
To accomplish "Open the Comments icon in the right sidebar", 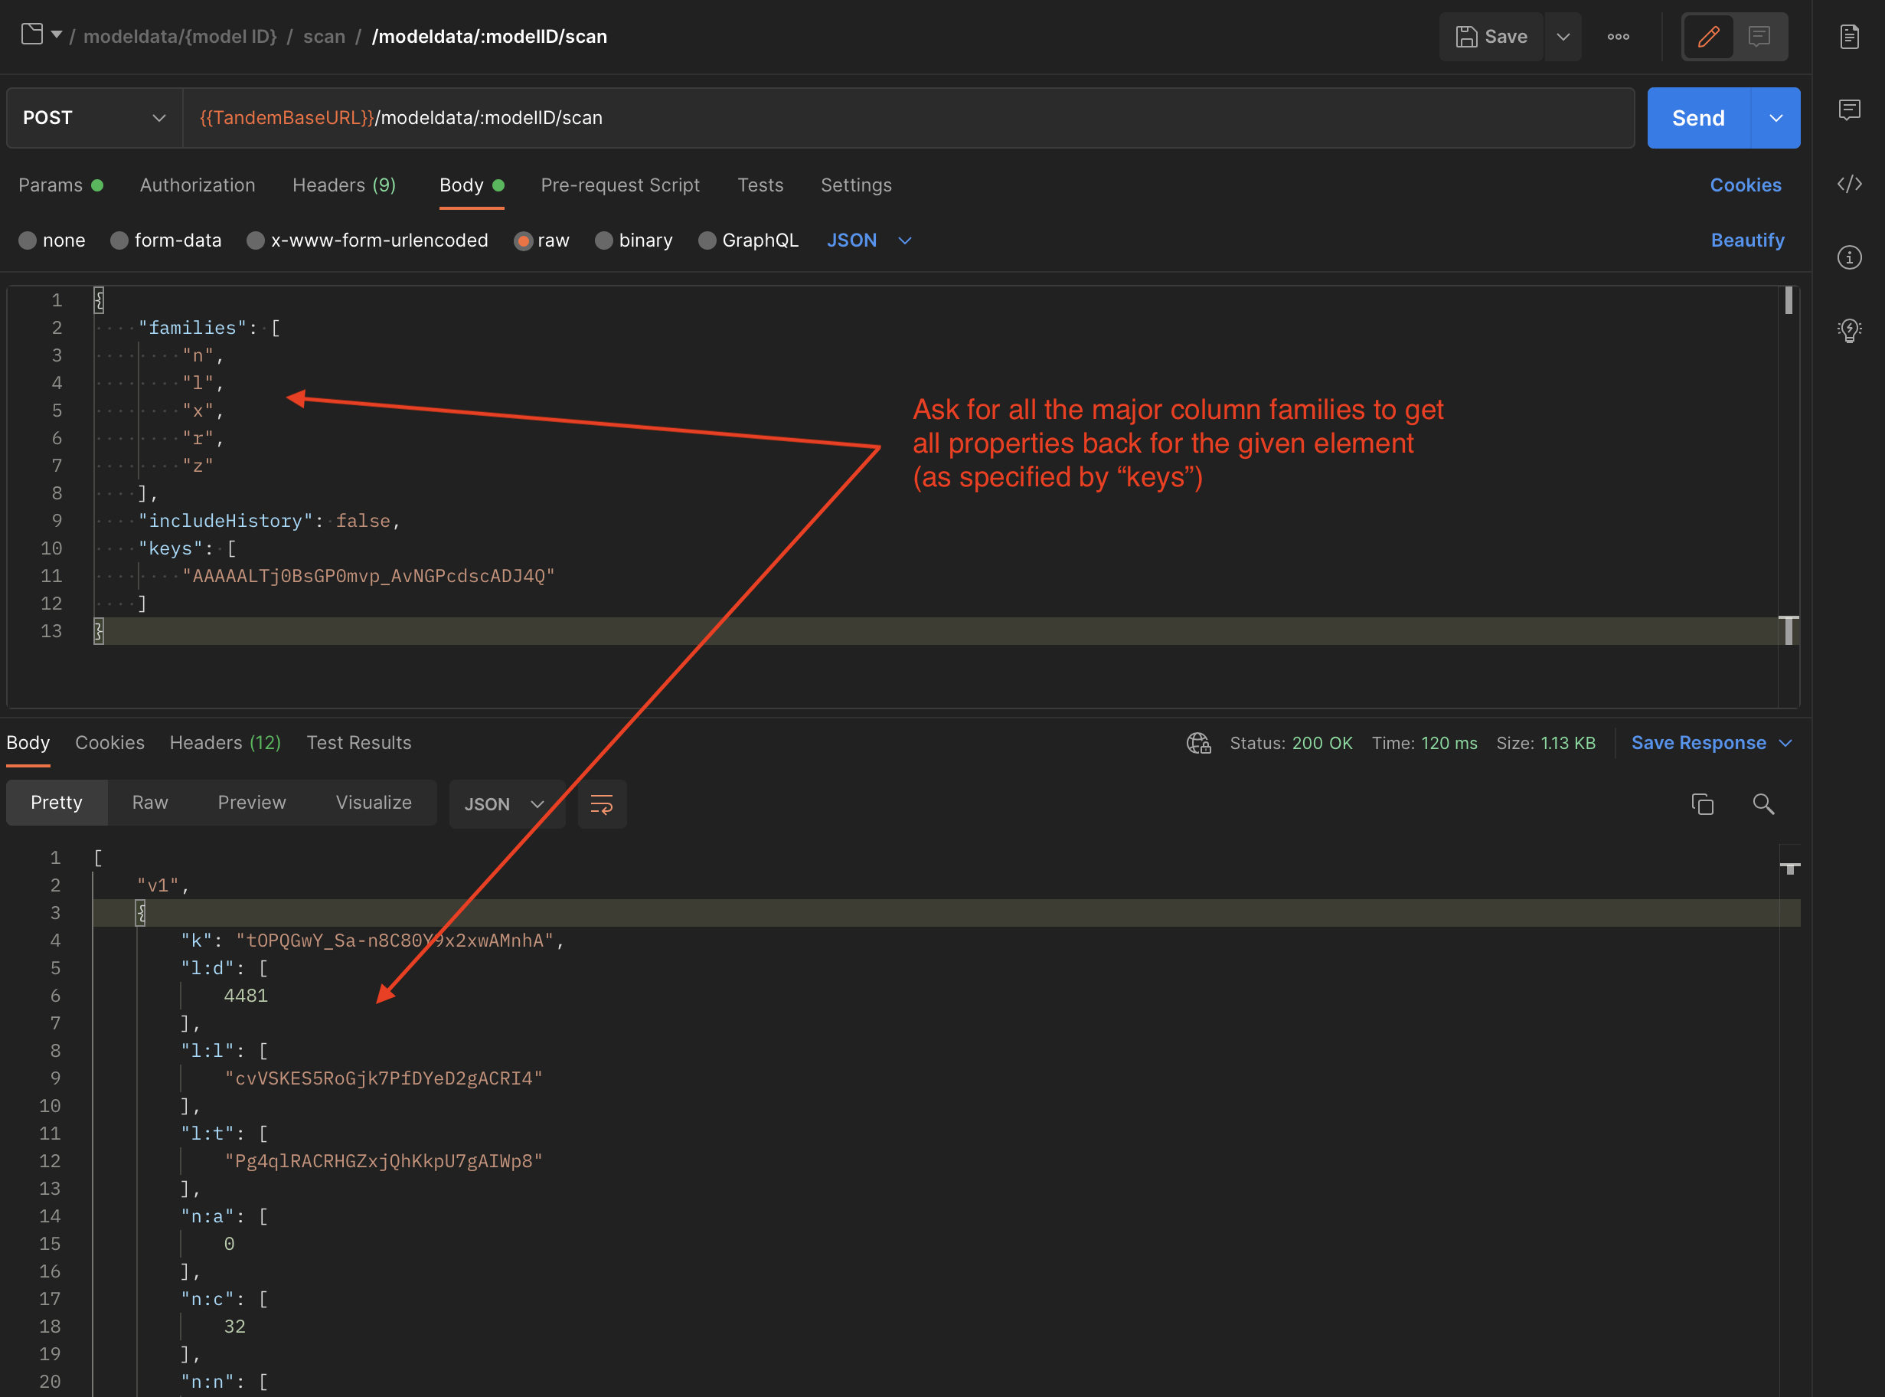I will [x=1850, y=110].
